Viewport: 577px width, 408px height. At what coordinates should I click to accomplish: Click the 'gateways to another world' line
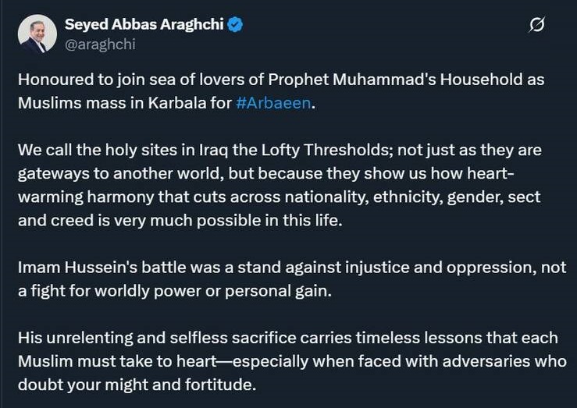point(265,173)
